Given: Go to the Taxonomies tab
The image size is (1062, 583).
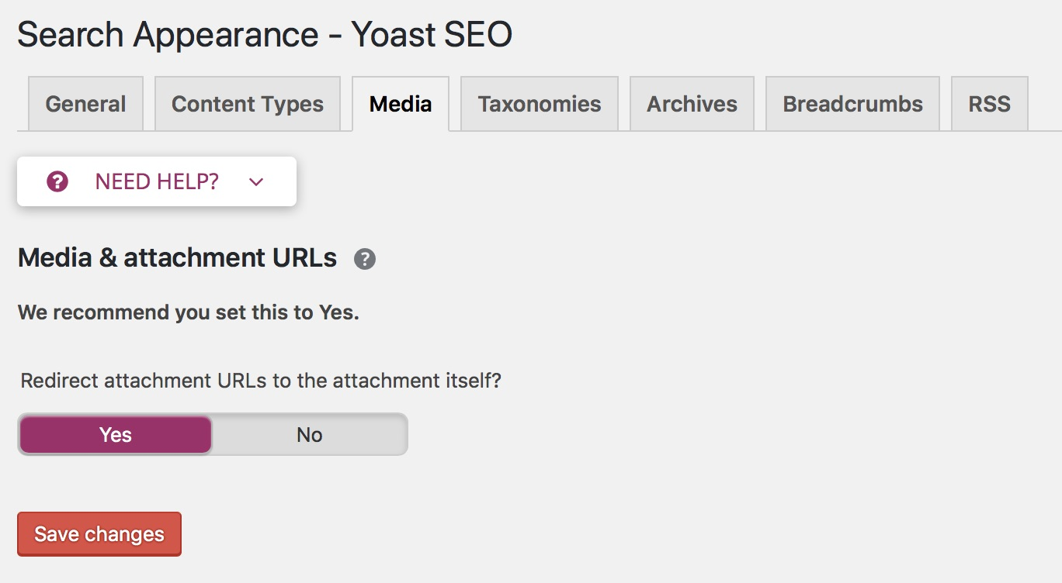Looking at the screenshot, I should click(x=540, y=104).
